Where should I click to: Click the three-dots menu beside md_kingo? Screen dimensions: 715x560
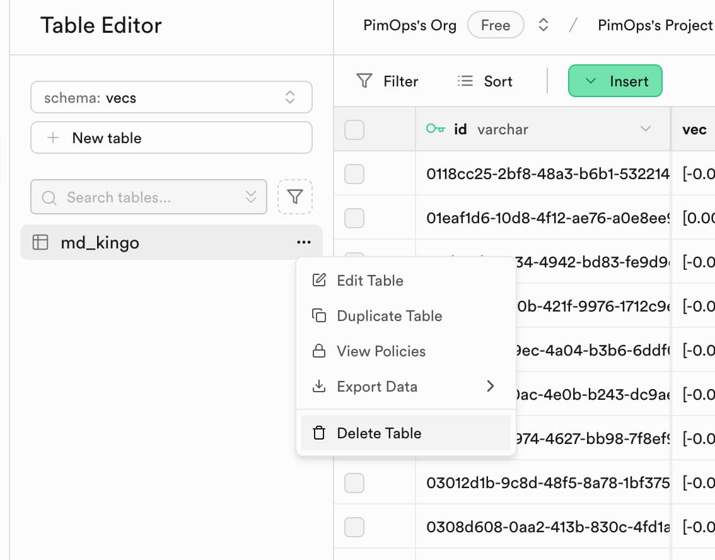[303, 243]
